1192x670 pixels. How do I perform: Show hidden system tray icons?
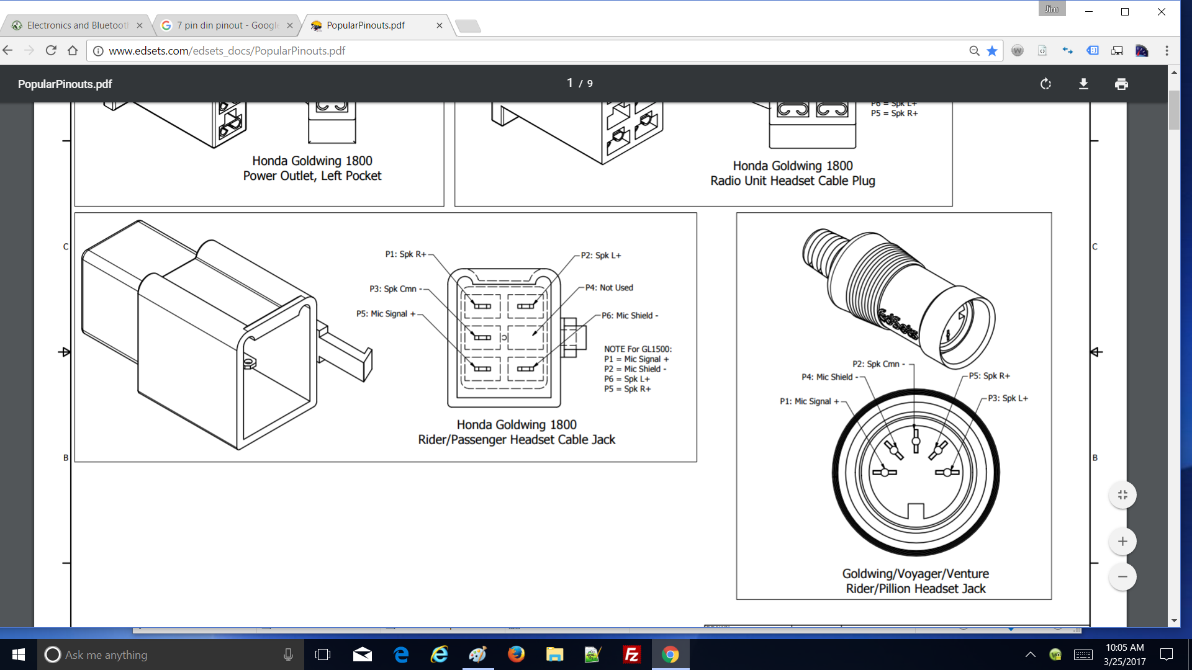1031,654
